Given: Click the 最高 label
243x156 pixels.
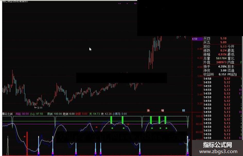Looking at the screenshot, I should [231, 50].
